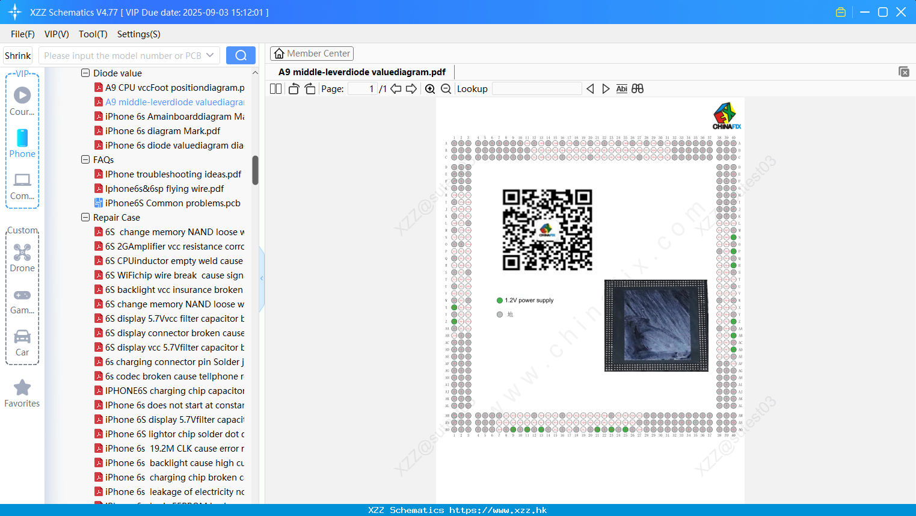Collapse the FAQs folder
The height and width of the screenshot is (516, 916).
pos(85,159)
